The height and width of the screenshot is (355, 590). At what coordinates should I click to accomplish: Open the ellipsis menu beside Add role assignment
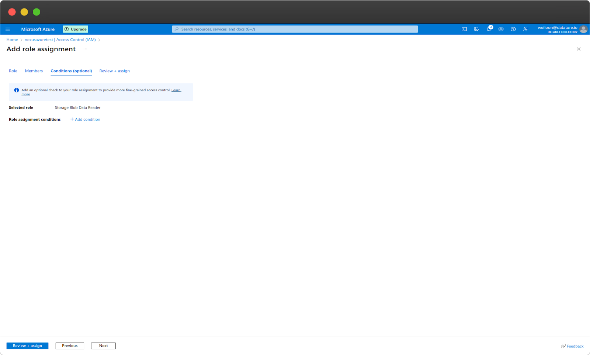click(x=85, y=49)
